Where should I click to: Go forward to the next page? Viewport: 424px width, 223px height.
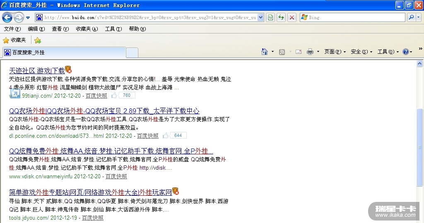coord(19,17)
